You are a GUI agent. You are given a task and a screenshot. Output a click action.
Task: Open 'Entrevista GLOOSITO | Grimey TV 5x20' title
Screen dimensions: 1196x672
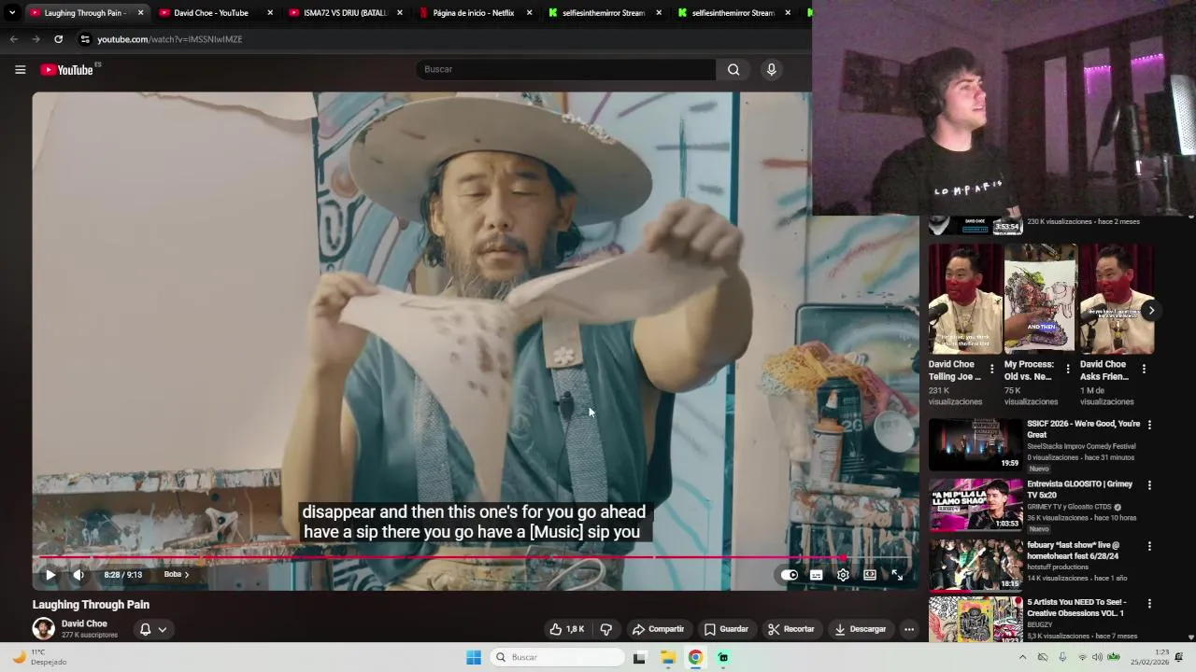[1079, 490]
